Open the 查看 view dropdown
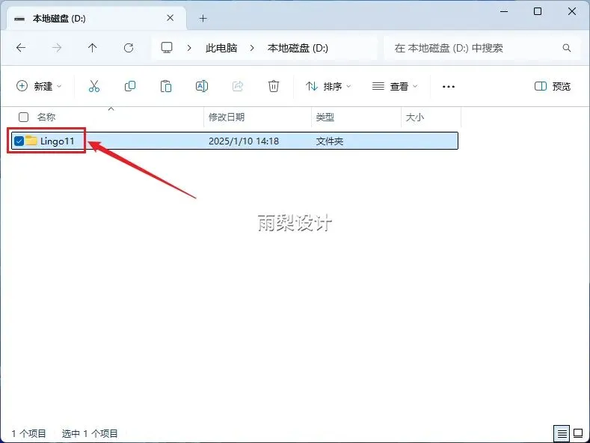 tap(395, 86)
